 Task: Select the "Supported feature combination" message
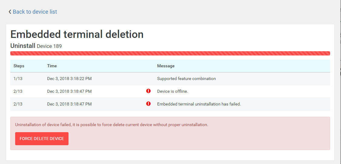coord(186,79)
